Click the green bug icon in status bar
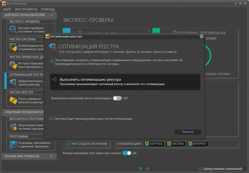The height and width of the screenshot is (173, 249). (x=140, y=169)
